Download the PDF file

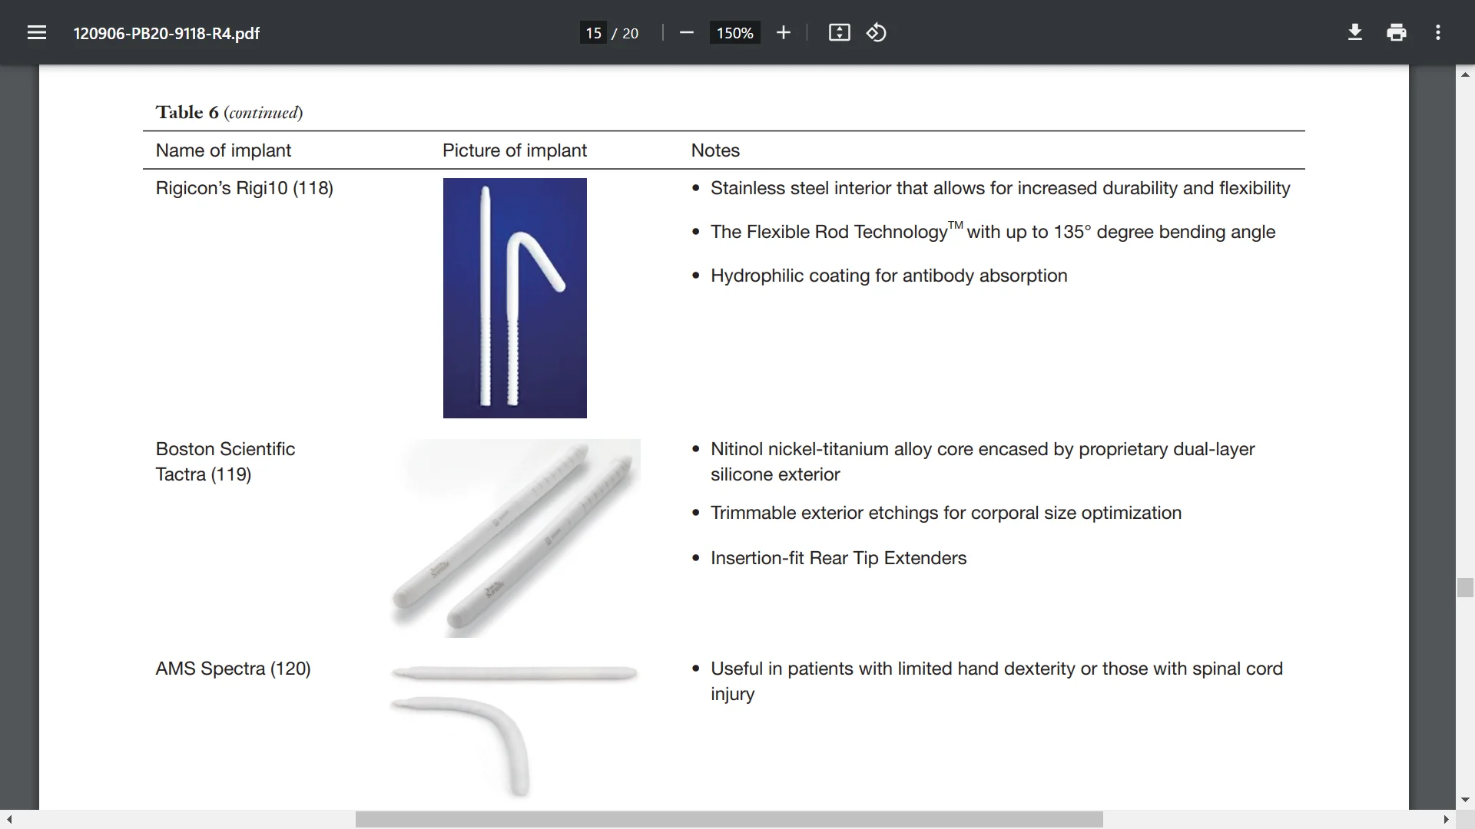click(1355, 33)
